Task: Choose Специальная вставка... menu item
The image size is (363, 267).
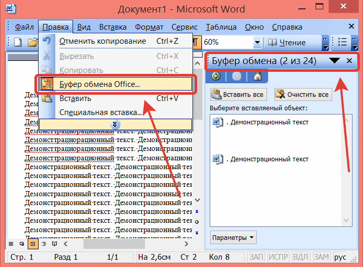Action: (116, 112)
